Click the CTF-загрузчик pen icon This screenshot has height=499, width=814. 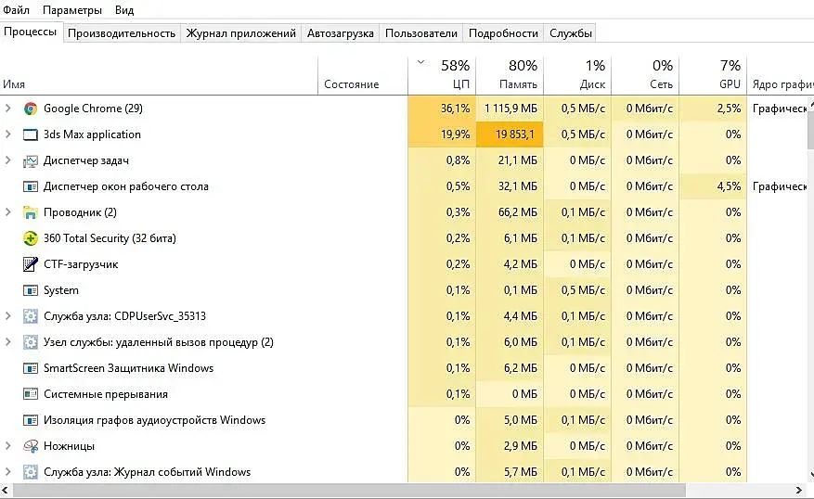(x=31, y=264)
